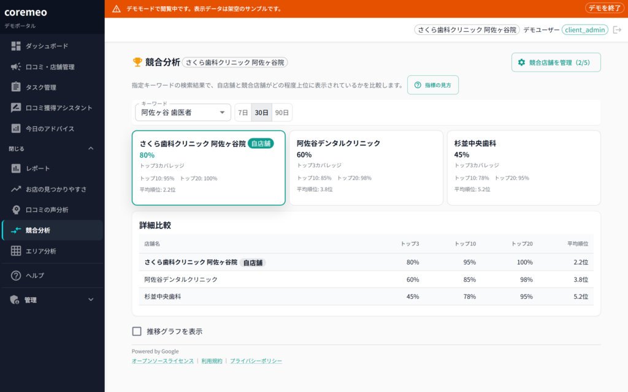Expand the 管理 section chevron

(x=91, y=300)
